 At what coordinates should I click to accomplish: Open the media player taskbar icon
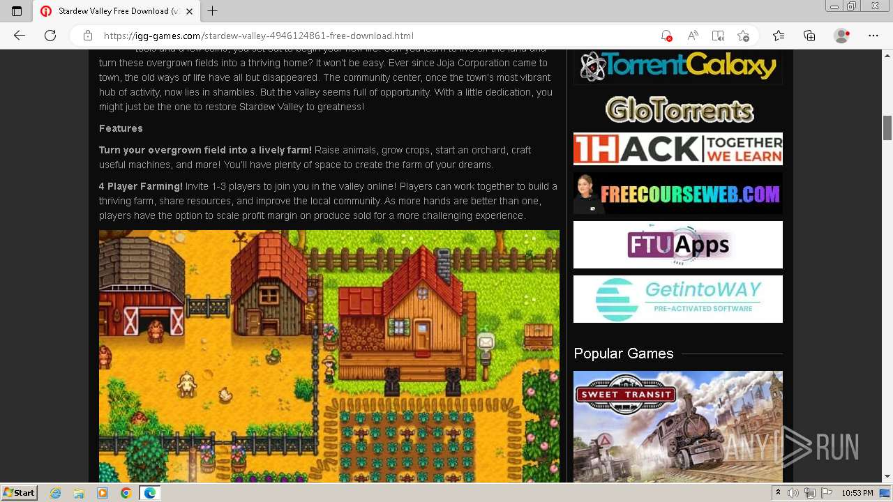click(x=103, y=493)
